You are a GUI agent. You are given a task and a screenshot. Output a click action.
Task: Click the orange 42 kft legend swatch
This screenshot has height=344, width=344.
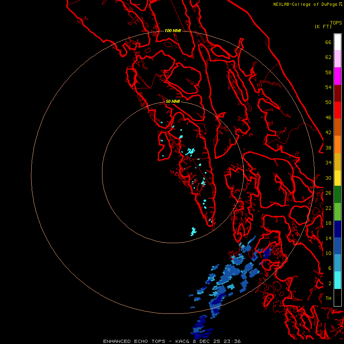pos(338,144)
